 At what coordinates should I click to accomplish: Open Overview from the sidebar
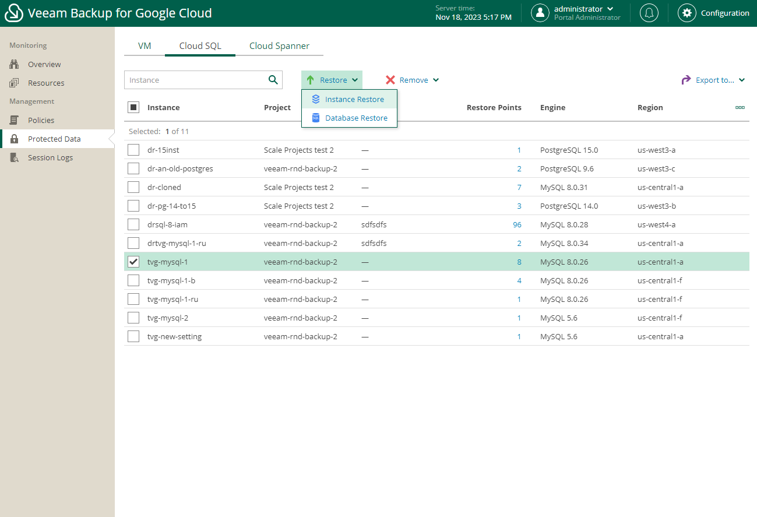[x=44, y=64]
